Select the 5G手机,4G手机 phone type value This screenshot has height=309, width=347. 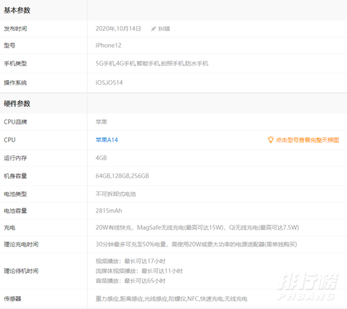point(152,64)
